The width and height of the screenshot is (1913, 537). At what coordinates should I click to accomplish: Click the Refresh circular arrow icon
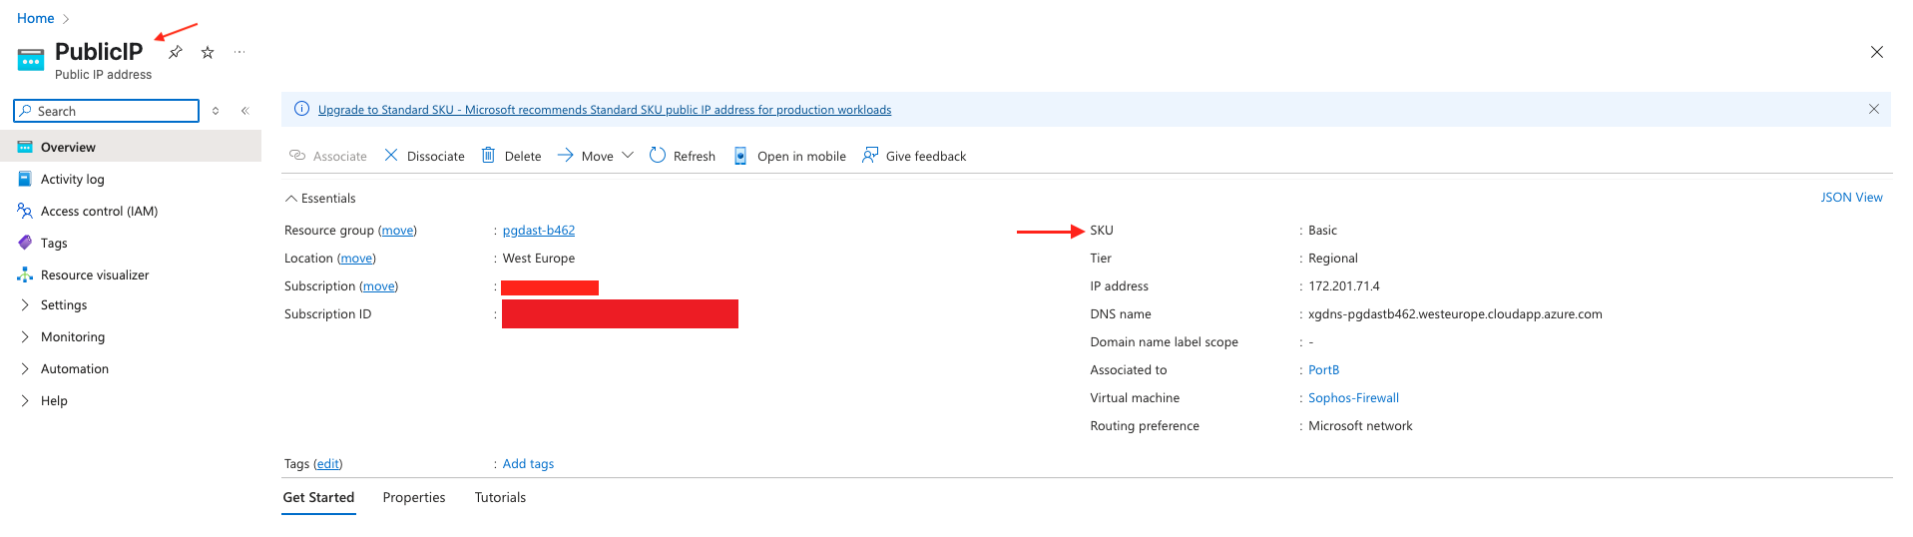[658, 155]
